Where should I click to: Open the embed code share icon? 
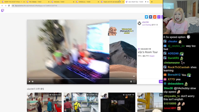pos(159,17)
